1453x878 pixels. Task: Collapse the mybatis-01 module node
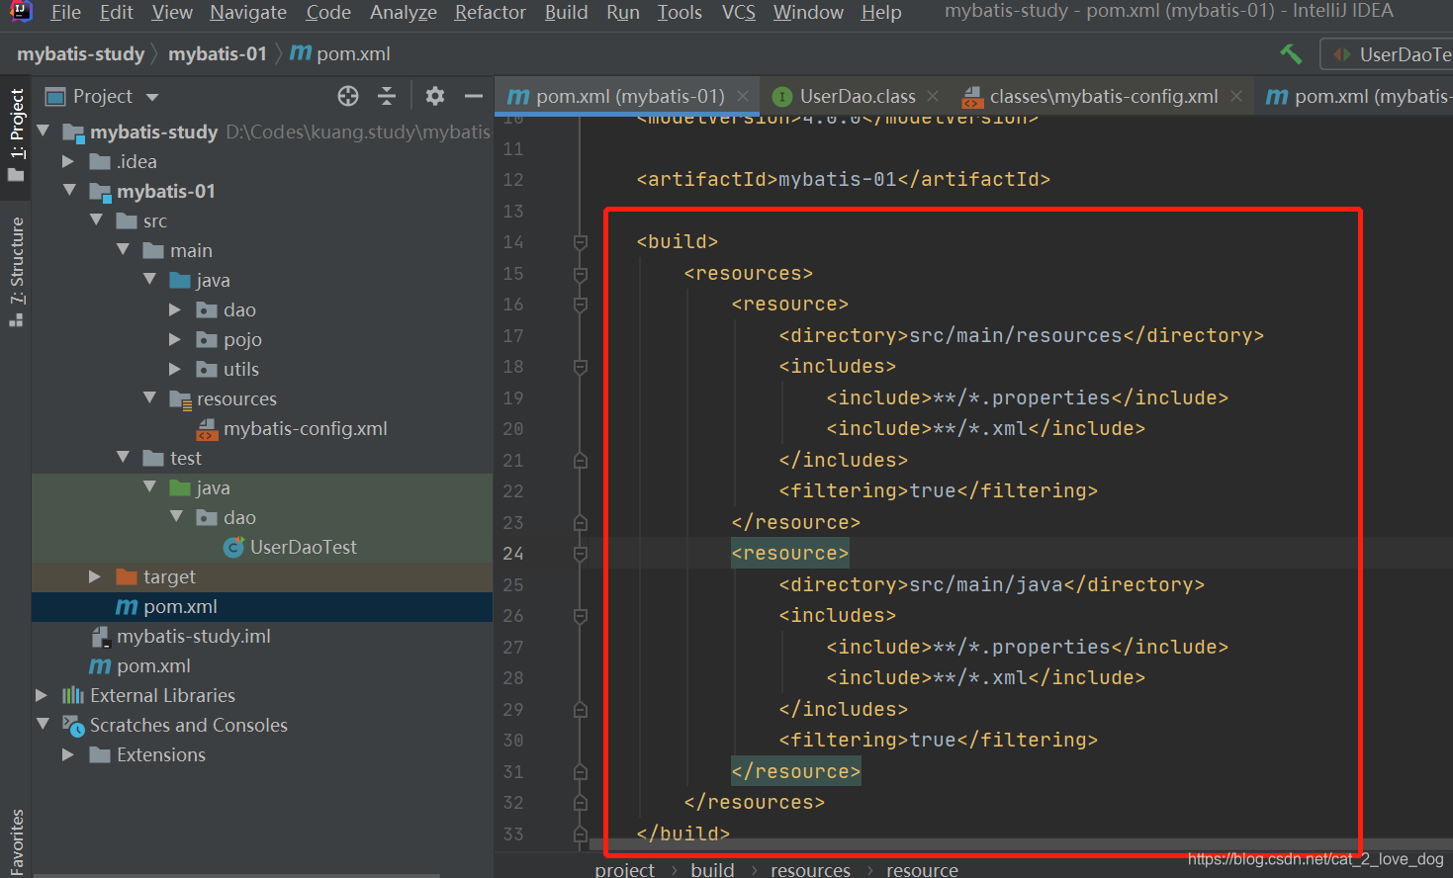click(x=69, y=190)
